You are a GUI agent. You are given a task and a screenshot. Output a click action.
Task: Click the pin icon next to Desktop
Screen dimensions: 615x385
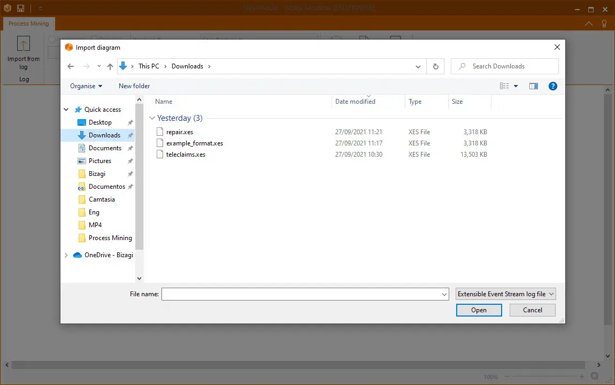point(130,122)
